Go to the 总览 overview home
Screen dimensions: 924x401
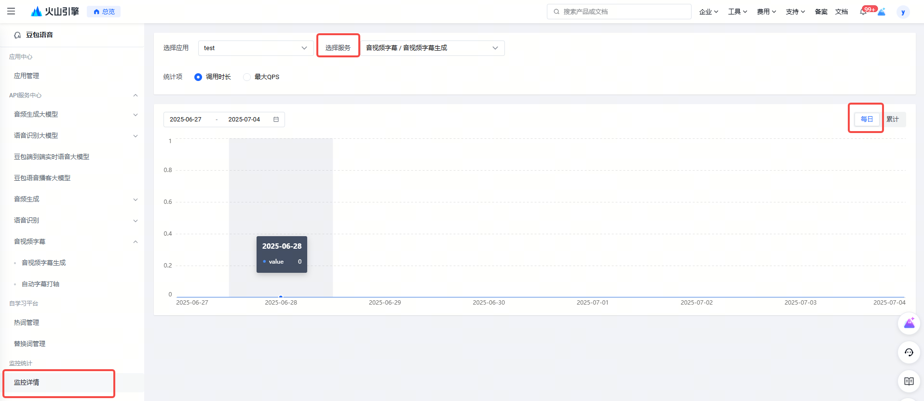(x=104, y=12)
